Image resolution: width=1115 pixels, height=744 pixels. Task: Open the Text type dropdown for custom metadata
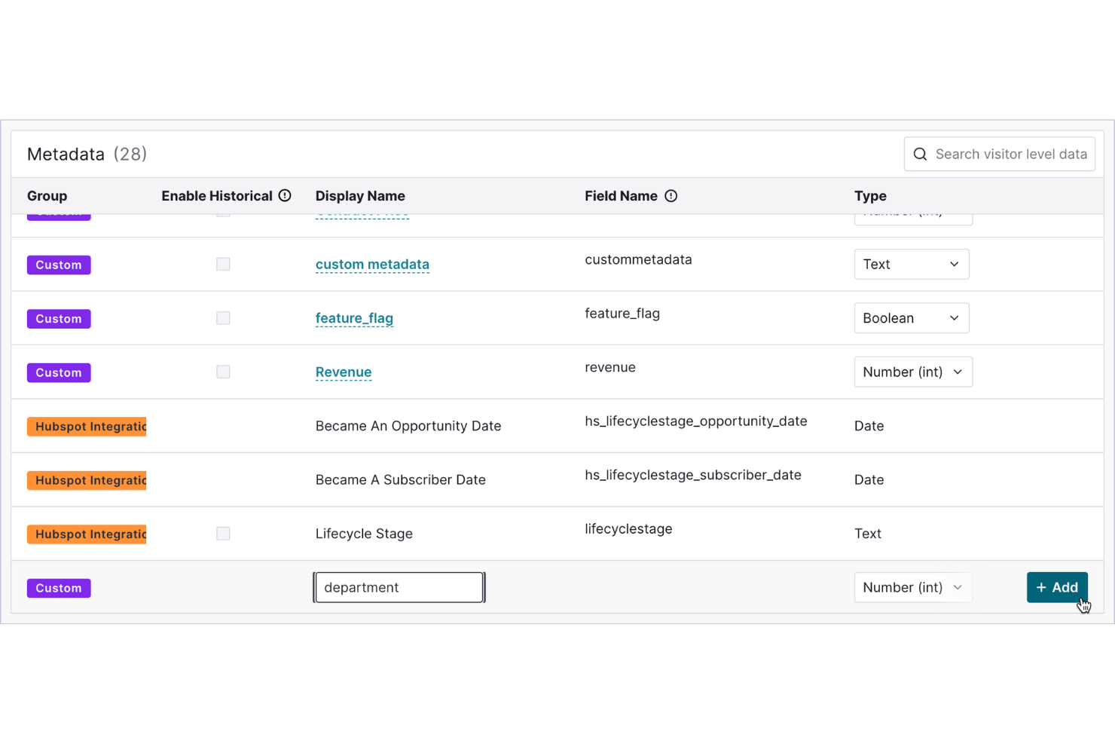point(912,264)
